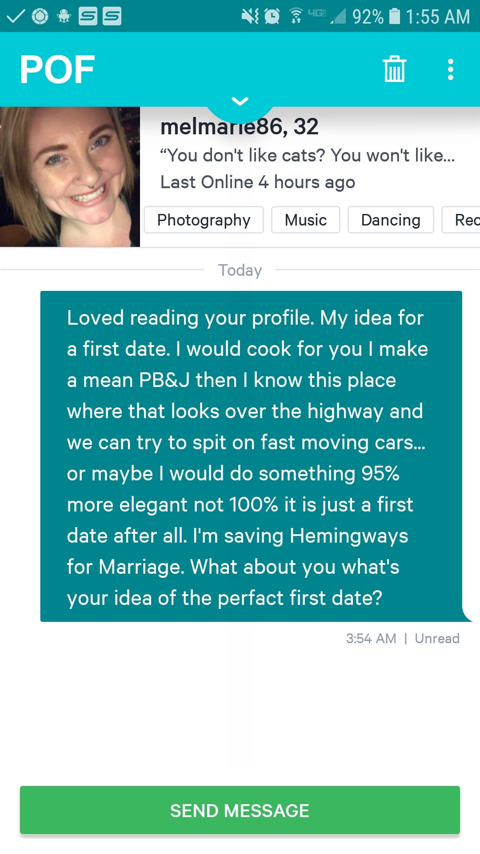
Task: Open the profile photo thumbnail
Action: point(70,177)
